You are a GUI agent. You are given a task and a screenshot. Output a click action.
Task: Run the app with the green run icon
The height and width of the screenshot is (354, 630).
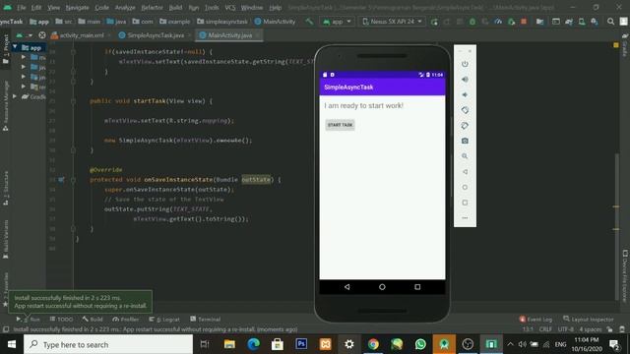click(x=434, y=22)
